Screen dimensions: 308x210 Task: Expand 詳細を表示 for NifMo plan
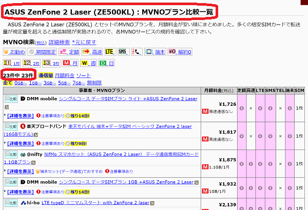click(21, 171)
